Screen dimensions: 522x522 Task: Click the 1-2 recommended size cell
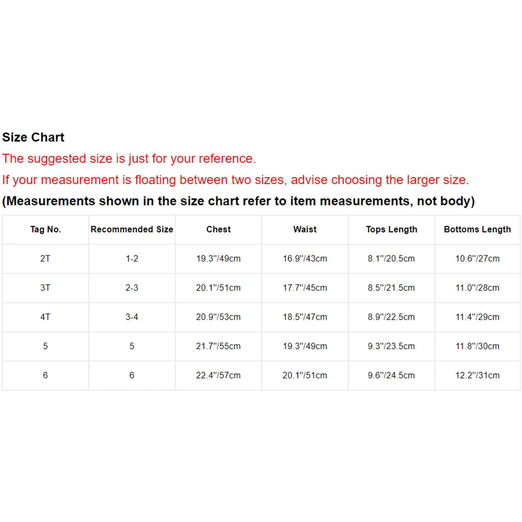pyautogui.click(x=132, y=258)
